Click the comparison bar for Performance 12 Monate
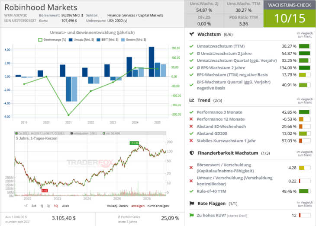Image resolution: width=316 pixels, height=226 pixels. point(304,119)
